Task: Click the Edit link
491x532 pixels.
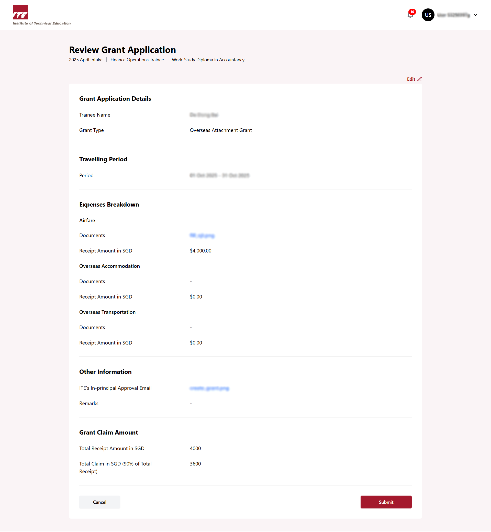Action: (x=411, y=79)
